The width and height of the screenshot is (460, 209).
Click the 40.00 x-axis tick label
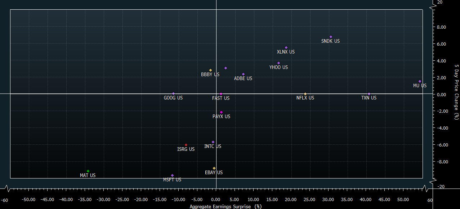[x=366, y=200]
